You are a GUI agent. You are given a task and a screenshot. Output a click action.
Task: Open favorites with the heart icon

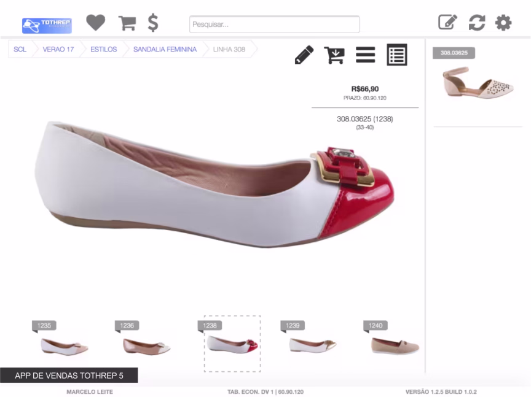[x=95, y=23]
